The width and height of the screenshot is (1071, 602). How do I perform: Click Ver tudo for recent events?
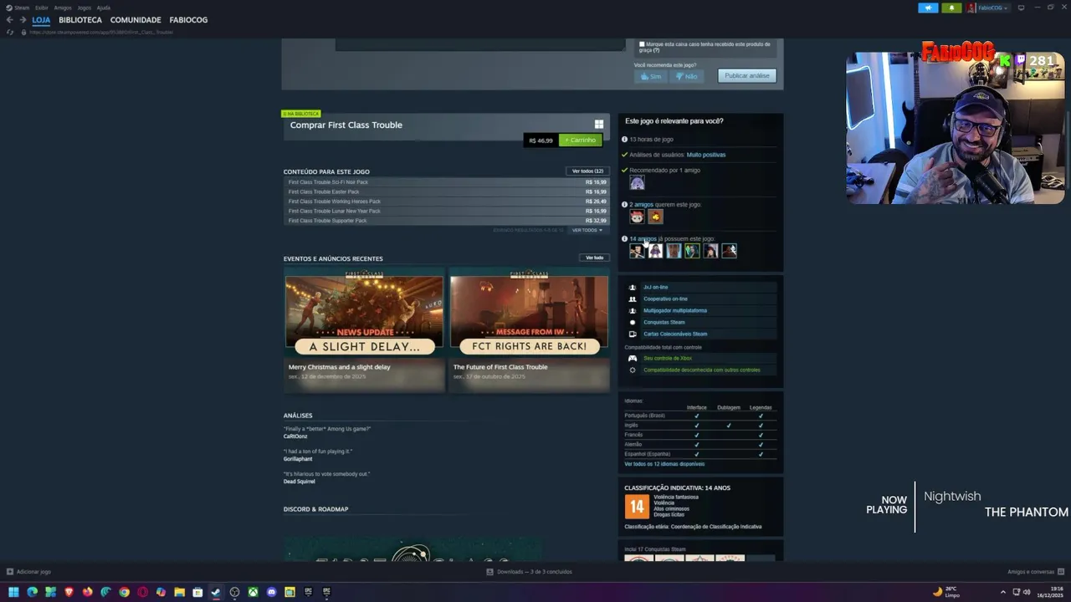point(594,258)
